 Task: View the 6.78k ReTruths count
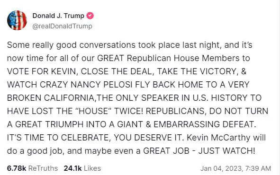pos(17,168)
